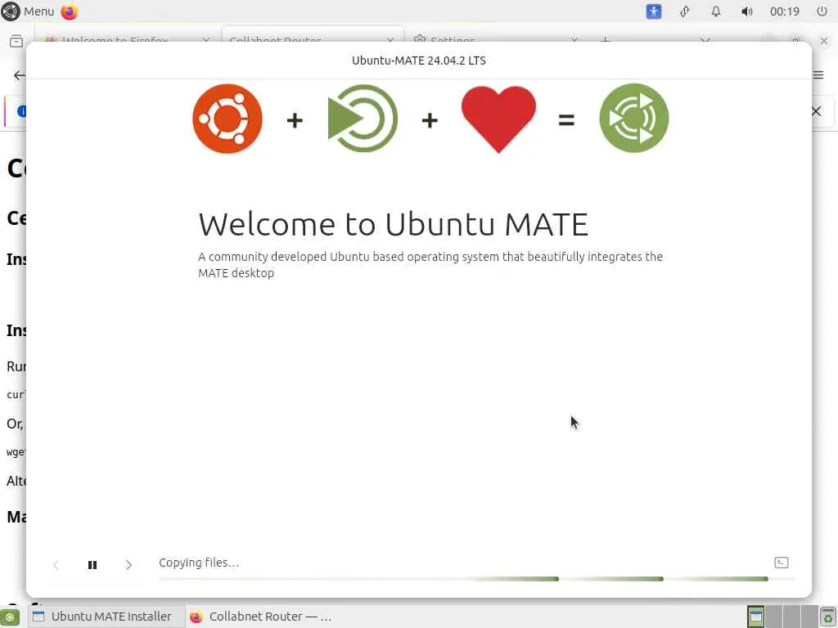The height and width of the screenshot is (628, 838).
Task: Launch Firefox from top panel icon
Action: 70,11
